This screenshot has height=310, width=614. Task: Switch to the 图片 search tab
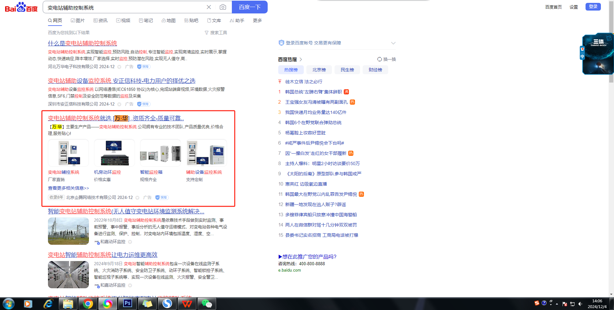pyautogui.click(x=78, y=20)
